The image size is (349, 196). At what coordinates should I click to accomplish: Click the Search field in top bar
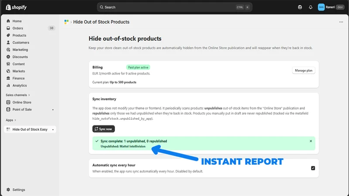point(174,7)
